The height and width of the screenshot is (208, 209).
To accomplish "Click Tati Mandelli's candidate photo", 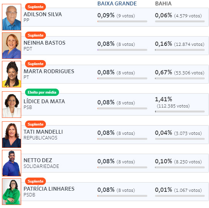I will (x=12, y=135).
